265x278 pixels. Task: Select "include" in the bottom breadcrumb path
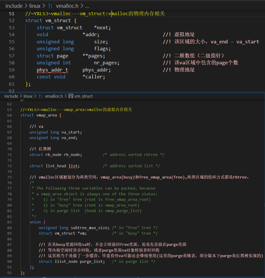(x=11, y=96)
